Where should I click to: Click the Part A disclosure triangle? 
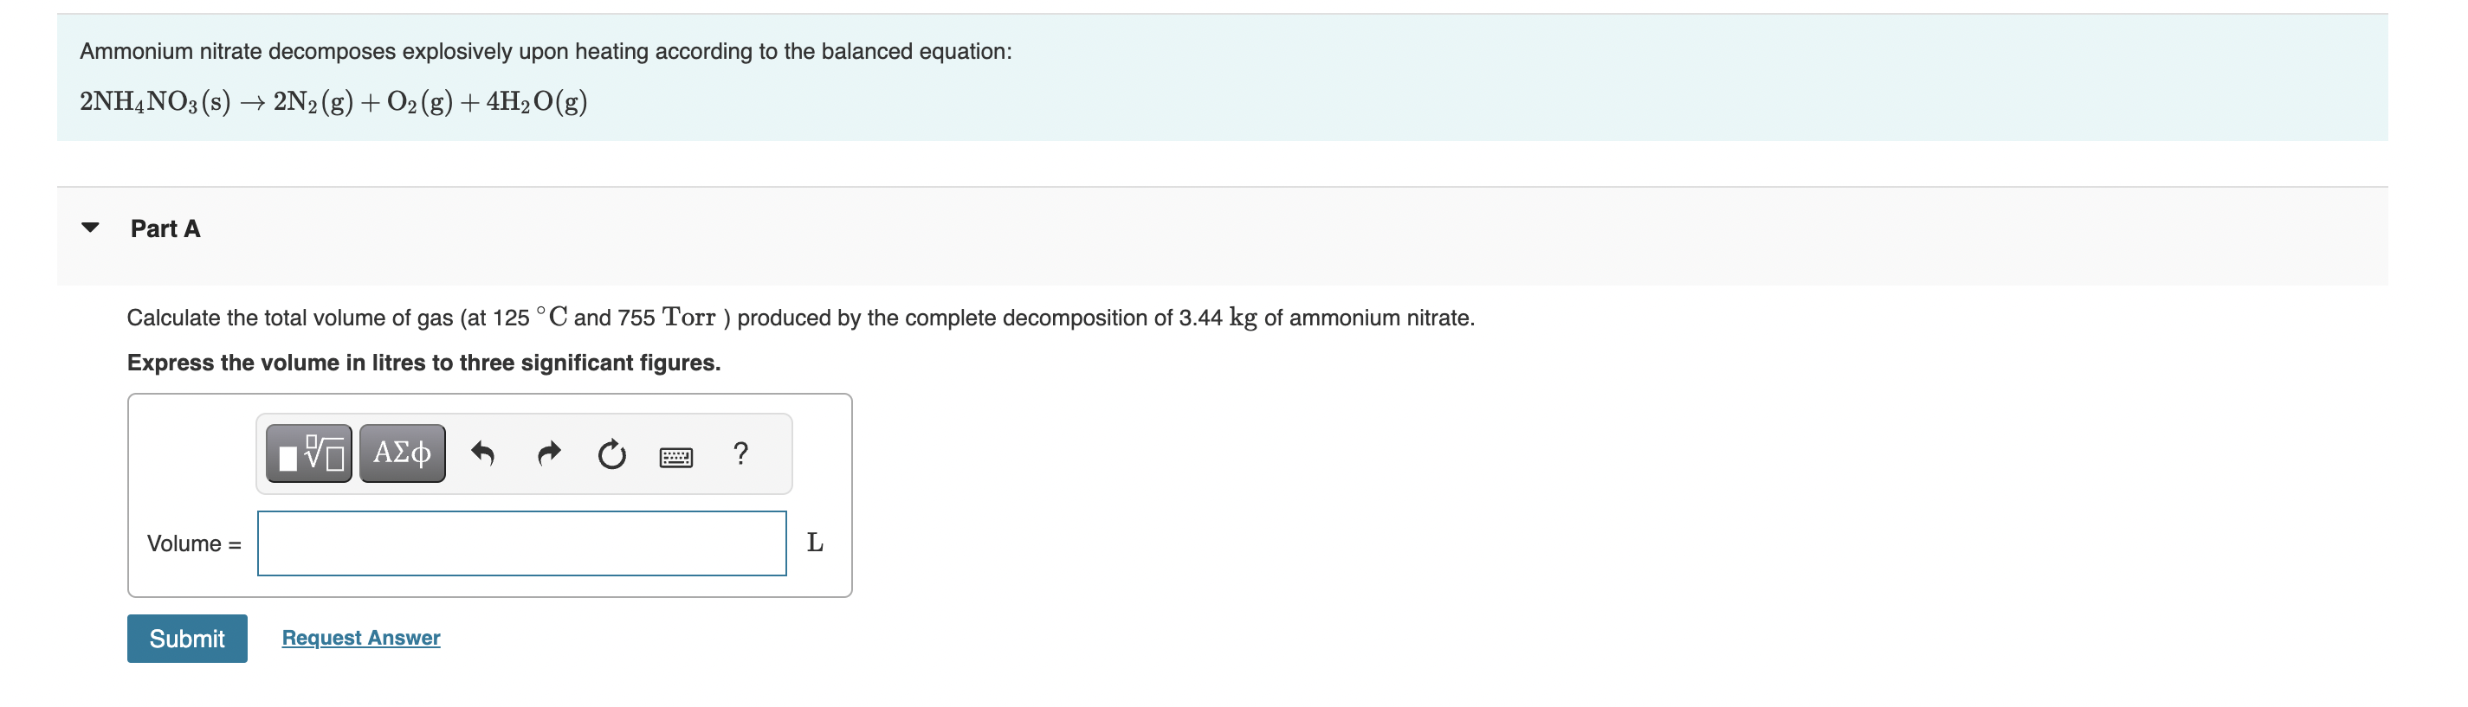pos(91,227)
